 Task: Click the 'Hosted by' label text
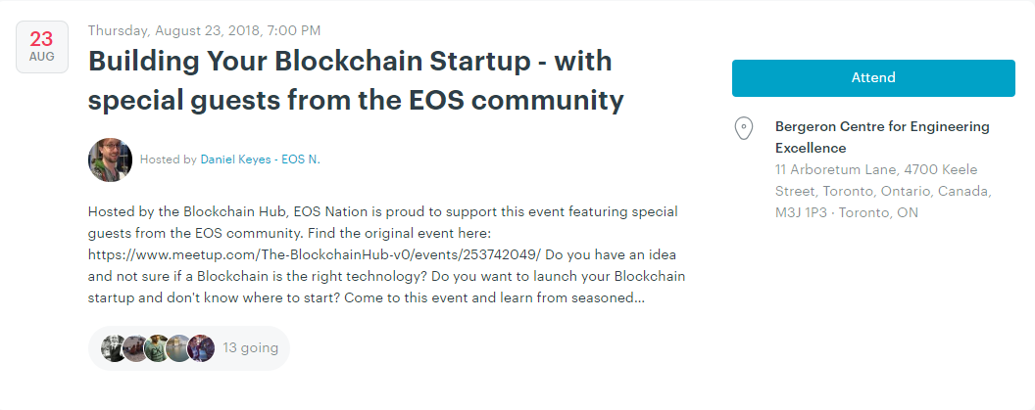169,159
